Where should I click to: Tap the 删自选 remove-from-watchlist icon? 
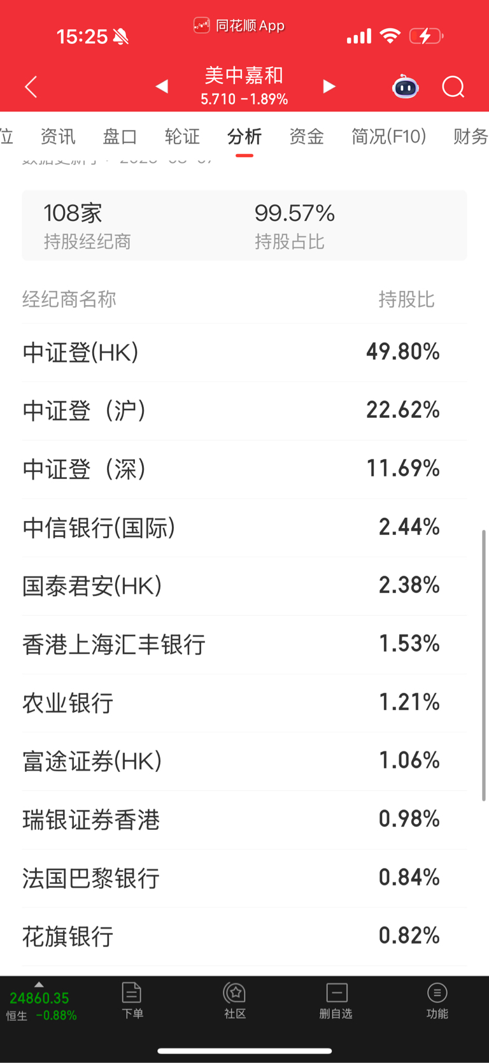coord(336,1001)
